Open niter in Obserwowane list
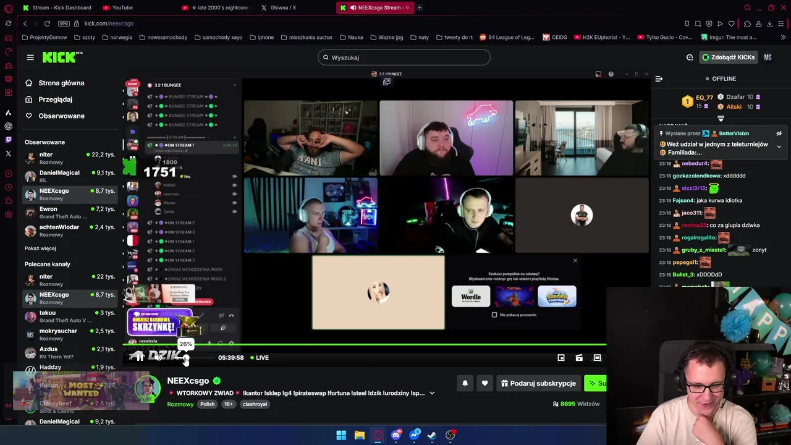The height and width of the screenshot is (445, 791). pos(70,158)
